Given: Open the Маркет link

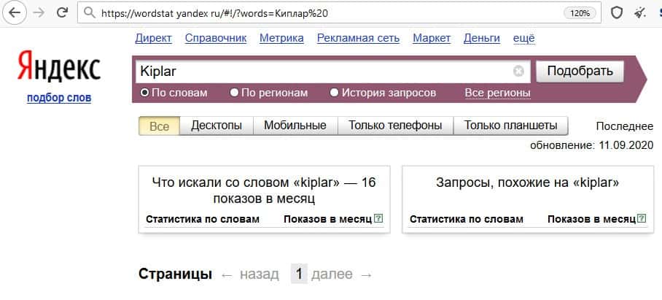Looking at the screenshot, I should [432, 38].
